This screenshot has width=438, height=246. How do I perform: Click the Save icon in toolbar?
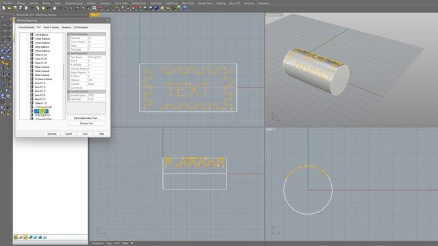point(15,8)
